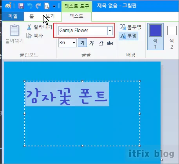Switch to the 홈 ribbon tab
Screen dimensions: 179x164
point(31,16)
